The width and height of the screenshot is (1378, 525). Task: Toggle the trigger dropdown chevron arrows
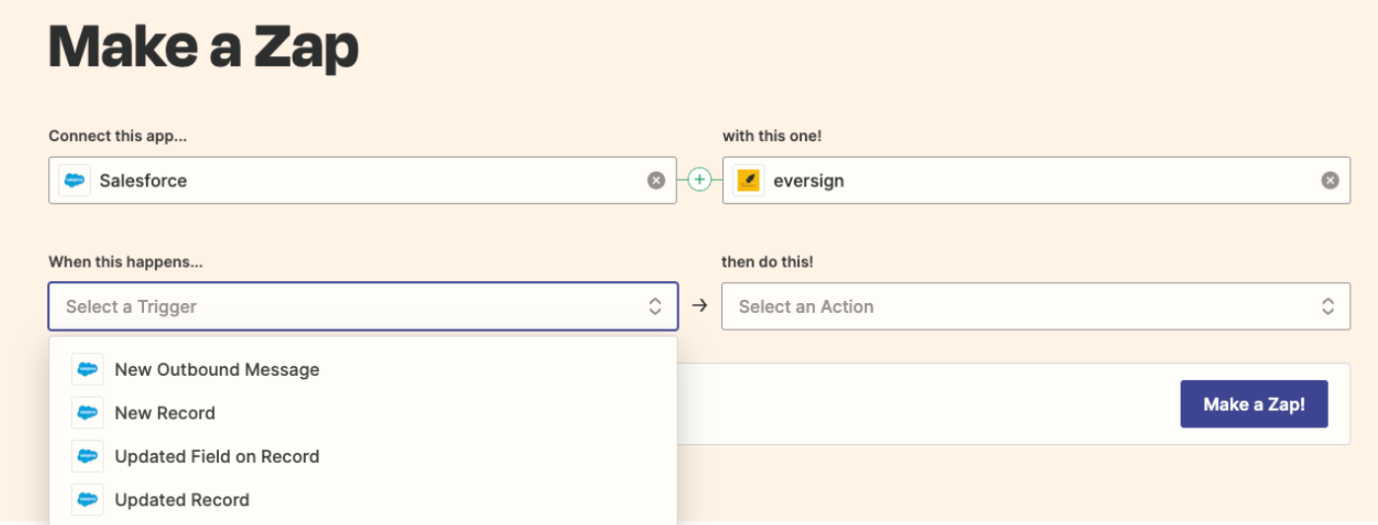tap(655, 307)
